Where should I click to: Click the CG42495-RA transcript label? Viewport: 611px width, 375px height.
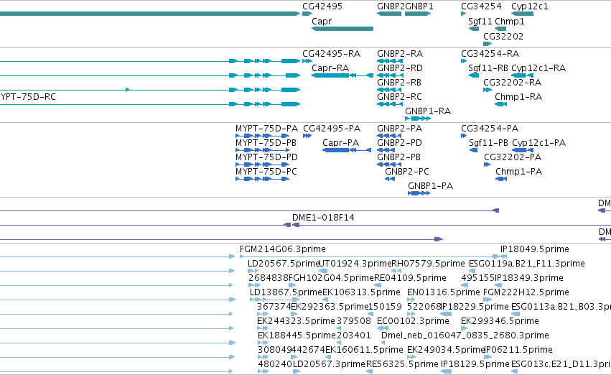pos(331,54)
